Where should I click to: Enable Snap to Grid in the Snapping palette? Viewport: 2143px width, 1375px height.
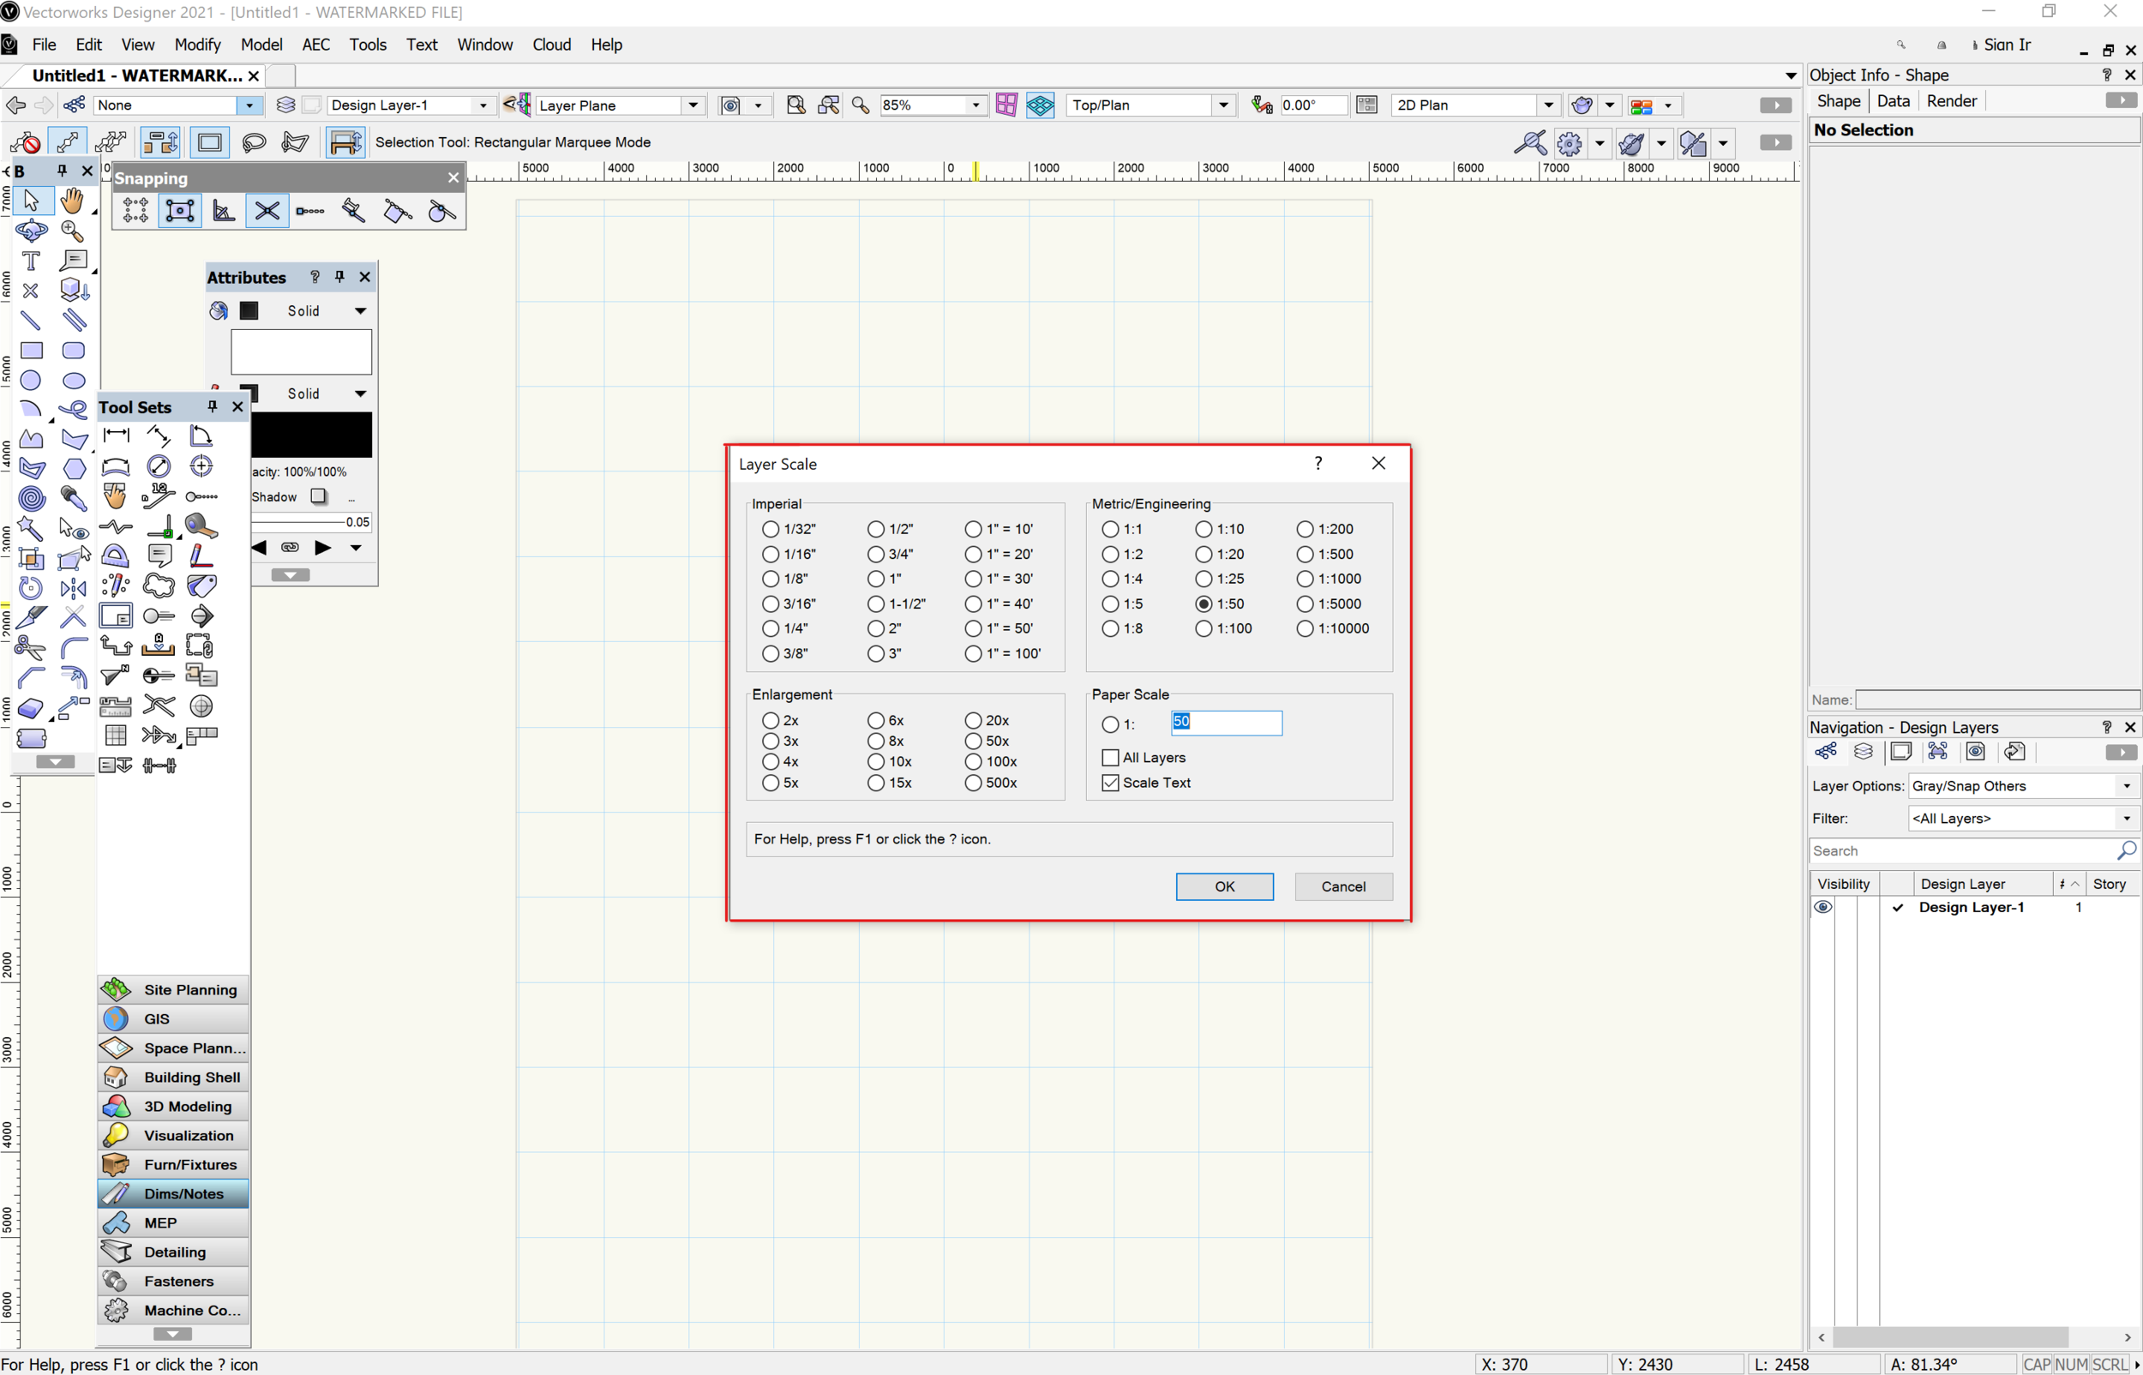[x=135, y=210]
